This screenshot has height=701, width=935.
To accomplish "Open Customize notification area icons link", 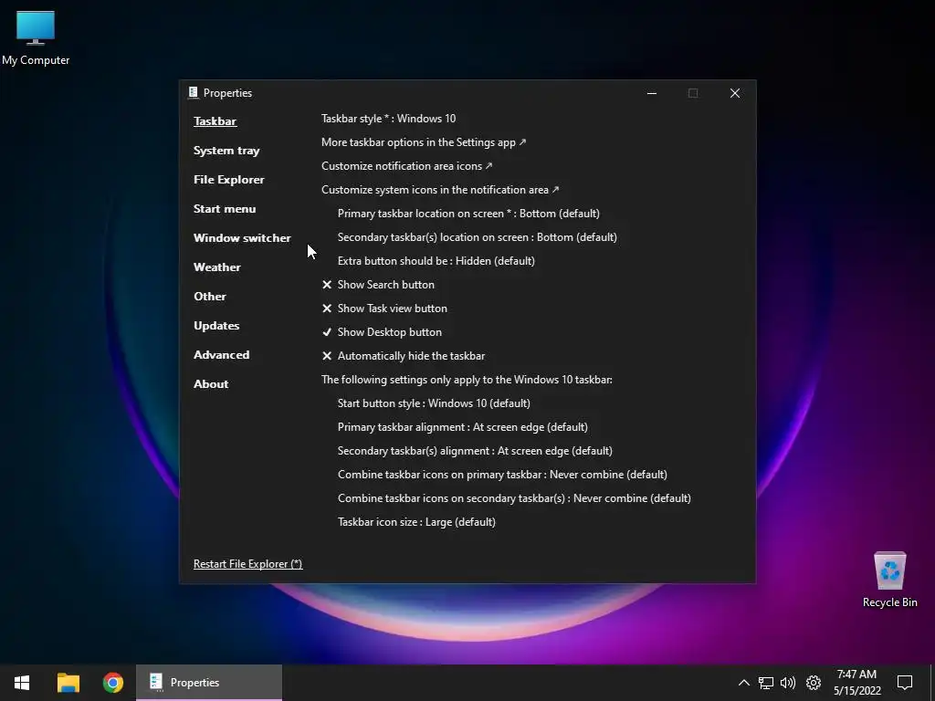I will [x=406, y=166].
